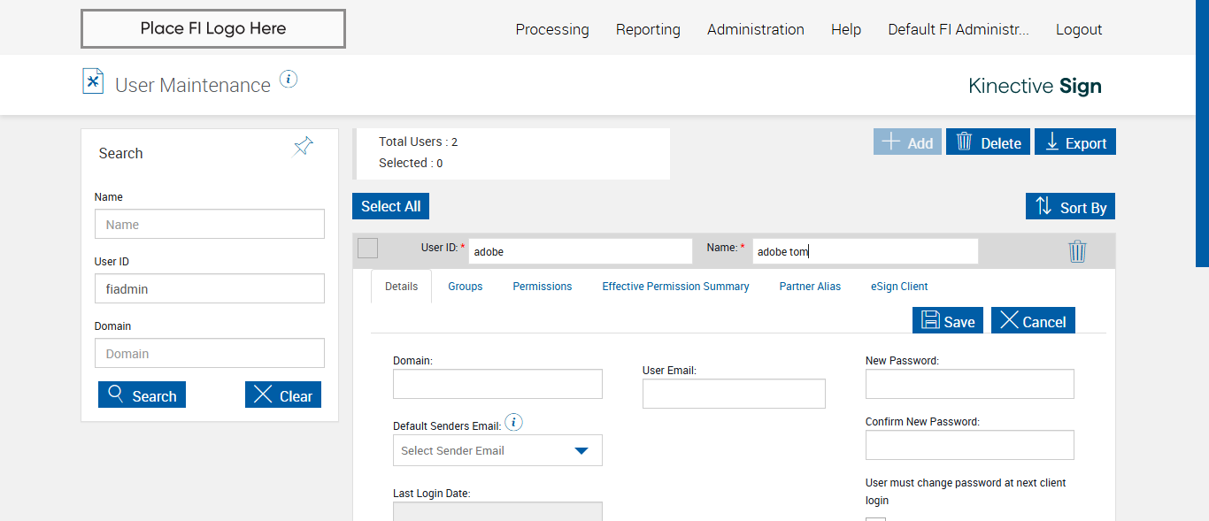Click the info icon next to Default Senders Email
The height and width of the screenshot is (521, 1209).
(513, 422)
